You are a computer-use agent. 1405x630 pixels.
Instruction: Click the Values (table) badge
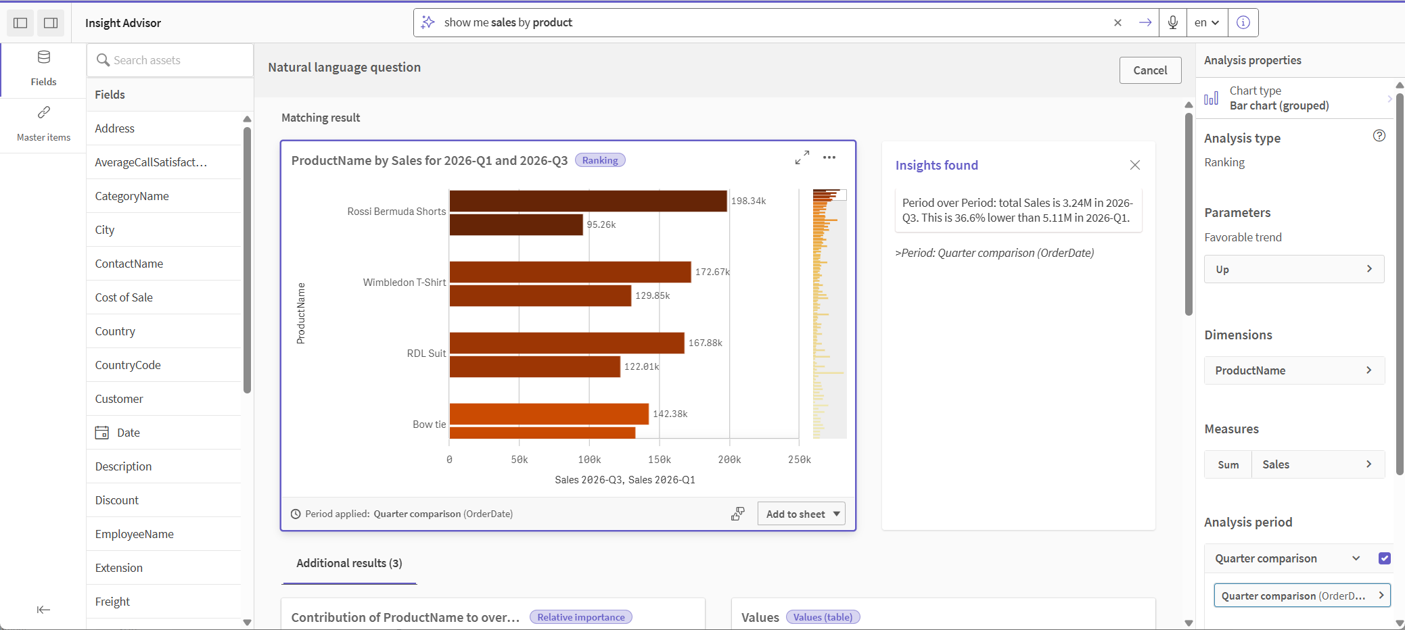tap(823, 617)
